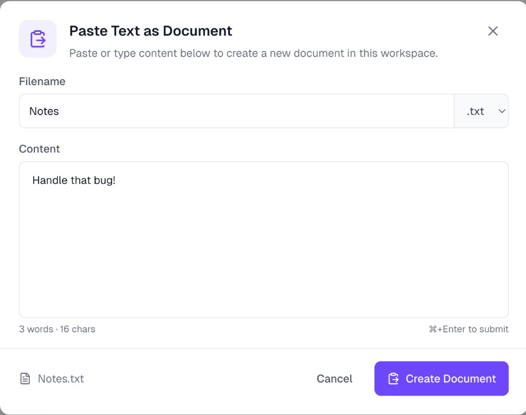526x415 pixels.
Task: Click the Filename field label
Action: click(42, 82)
